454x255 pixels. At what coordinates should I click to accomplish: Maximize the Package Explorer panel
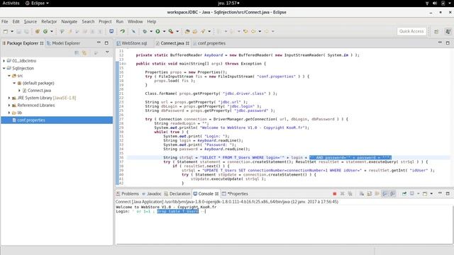point(106,42)
